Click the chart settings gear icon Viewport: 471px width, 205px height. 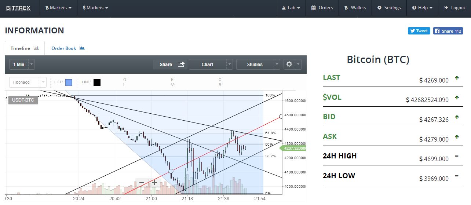pos(289,65)
